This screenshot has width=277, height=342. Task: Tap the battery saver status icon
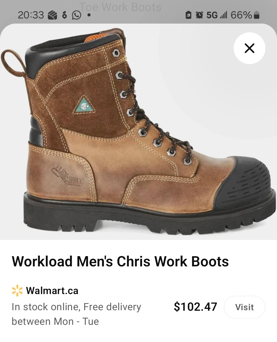coord(189,15)
